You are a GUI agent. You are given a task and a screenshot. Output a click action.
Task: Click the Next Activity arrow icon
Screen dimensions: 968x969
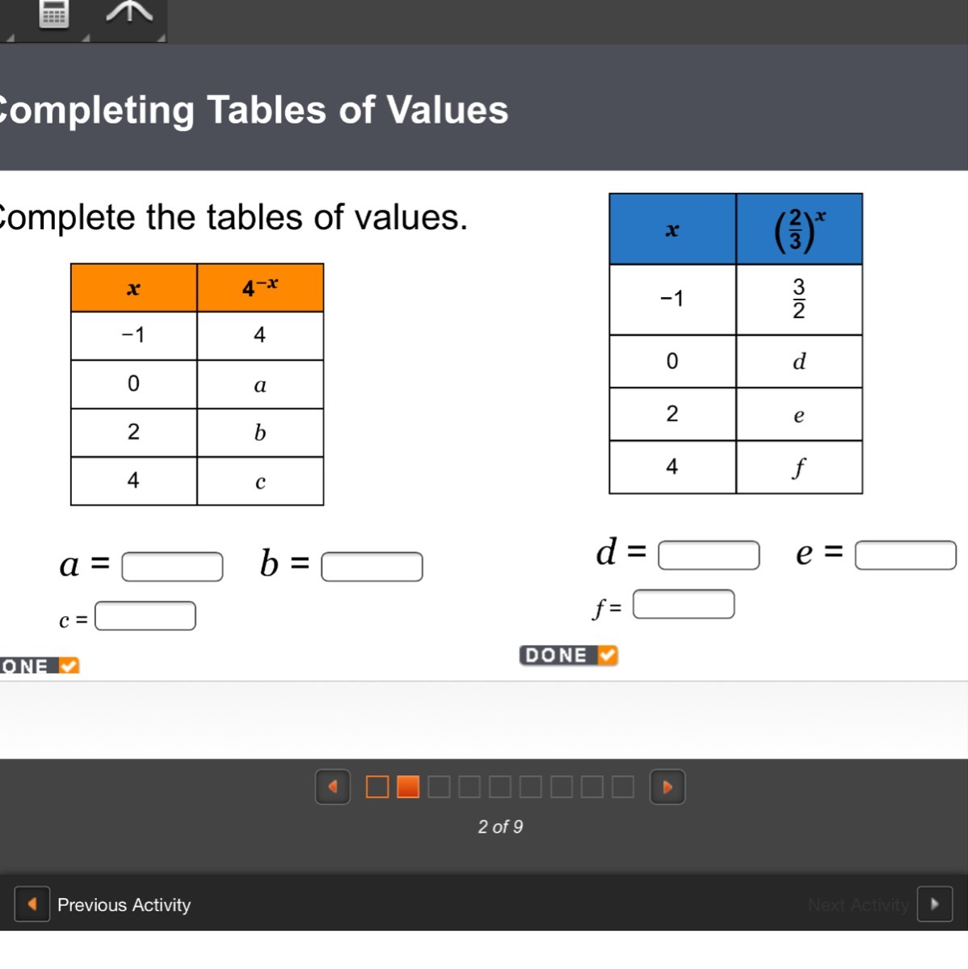935,904
